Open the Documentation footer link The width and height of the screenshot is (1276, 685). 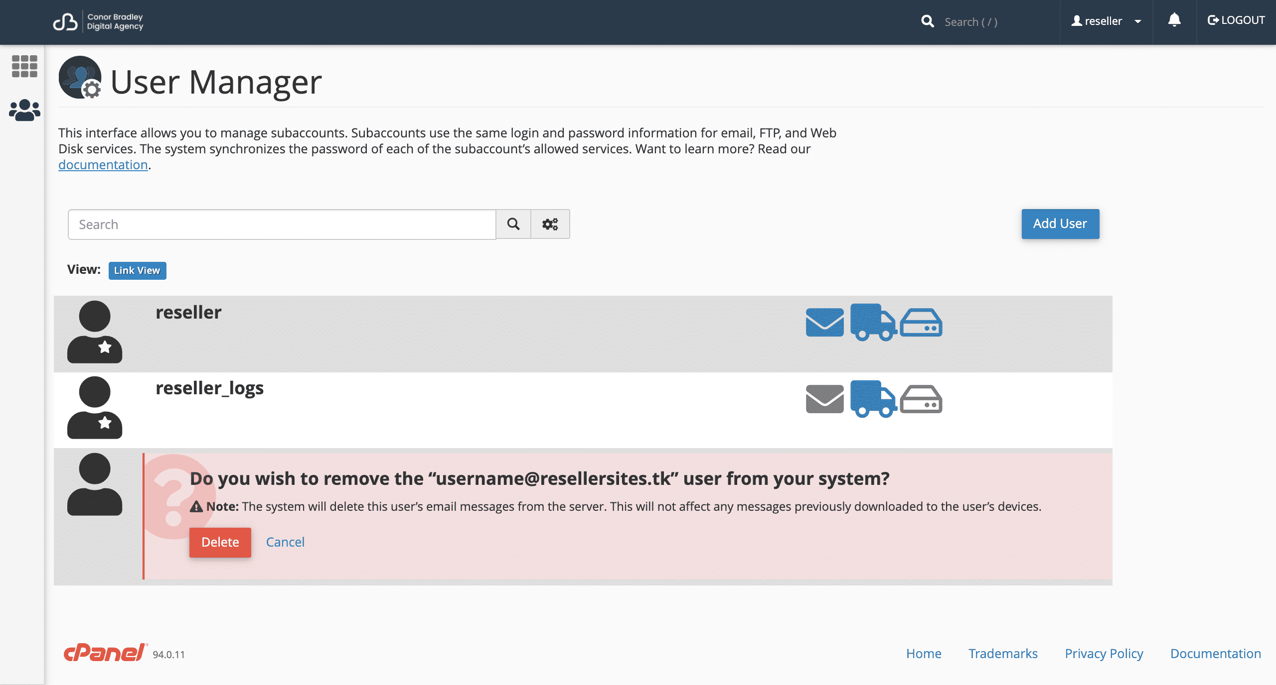[1215, 654]
